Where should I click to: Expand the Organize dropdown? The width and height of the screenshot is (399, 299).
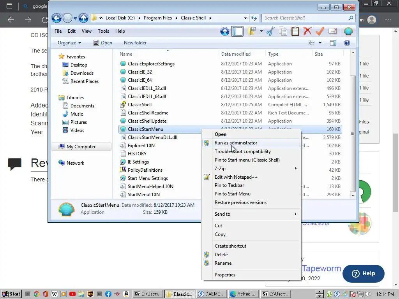69,43
